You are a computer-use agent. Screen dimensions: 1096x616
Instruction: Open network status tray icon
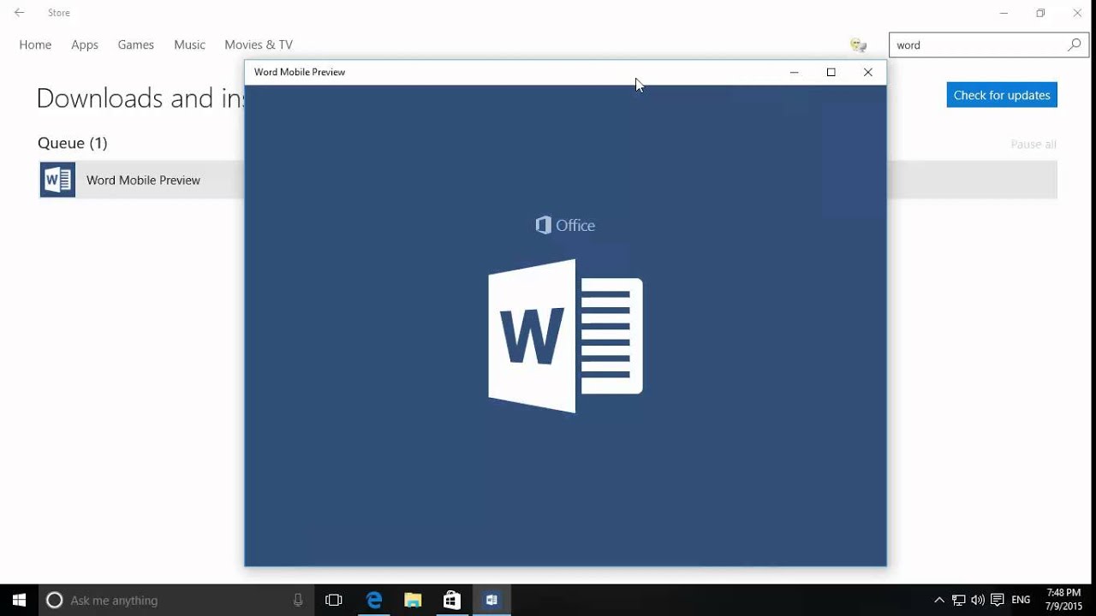point(959,600)
